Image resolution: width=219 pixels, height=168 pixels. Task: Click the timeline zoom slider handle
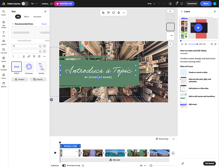coord(151,166)
